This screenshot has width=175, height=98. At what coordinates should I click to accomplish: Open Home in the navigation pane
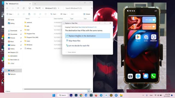click(11, 20)
